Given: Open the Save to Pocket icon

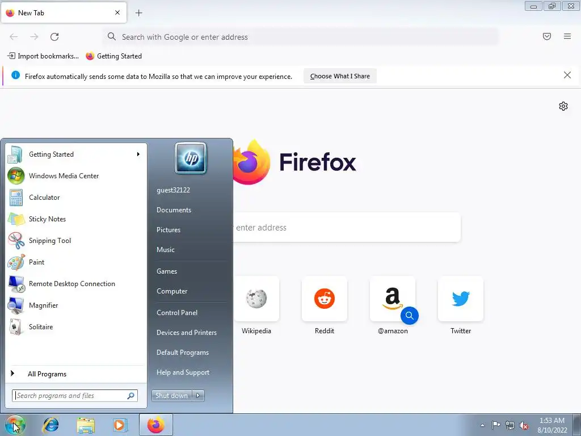Looking at the screenshot, I should click(x=547, y=36).
